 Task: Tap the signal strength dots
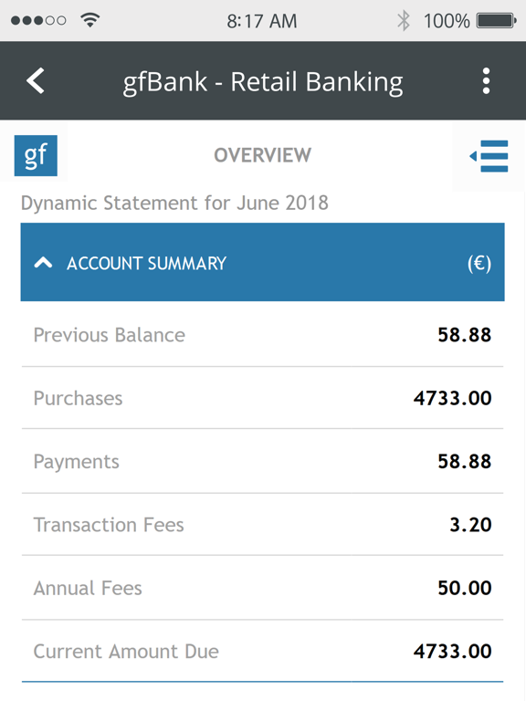point(38,21)
